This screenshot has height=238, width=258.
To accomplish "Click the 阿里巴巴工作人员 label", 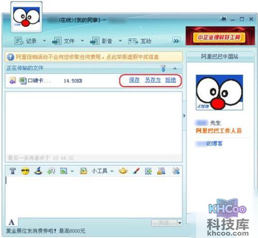I will (219, 131).
